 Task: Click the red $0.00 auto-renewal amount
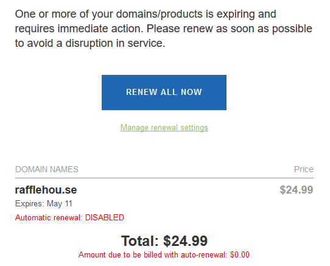click(x=240, y=255)
